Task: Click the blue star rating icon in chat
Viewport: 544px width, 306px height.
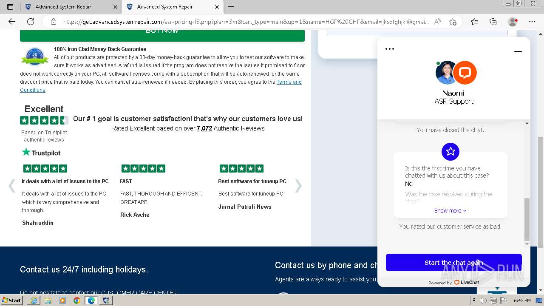Action: click(450, 151)
